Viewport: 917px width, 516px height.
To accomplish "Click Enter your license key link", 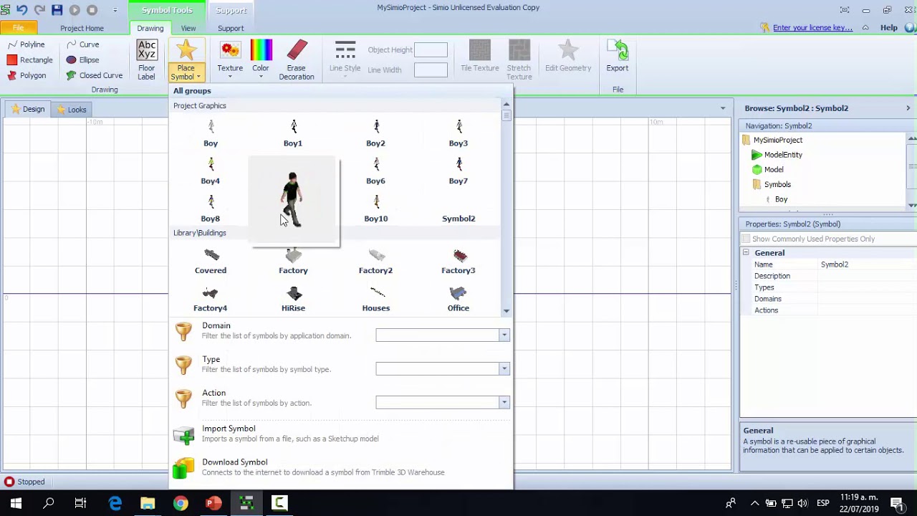I will click(x=812, y=28).
